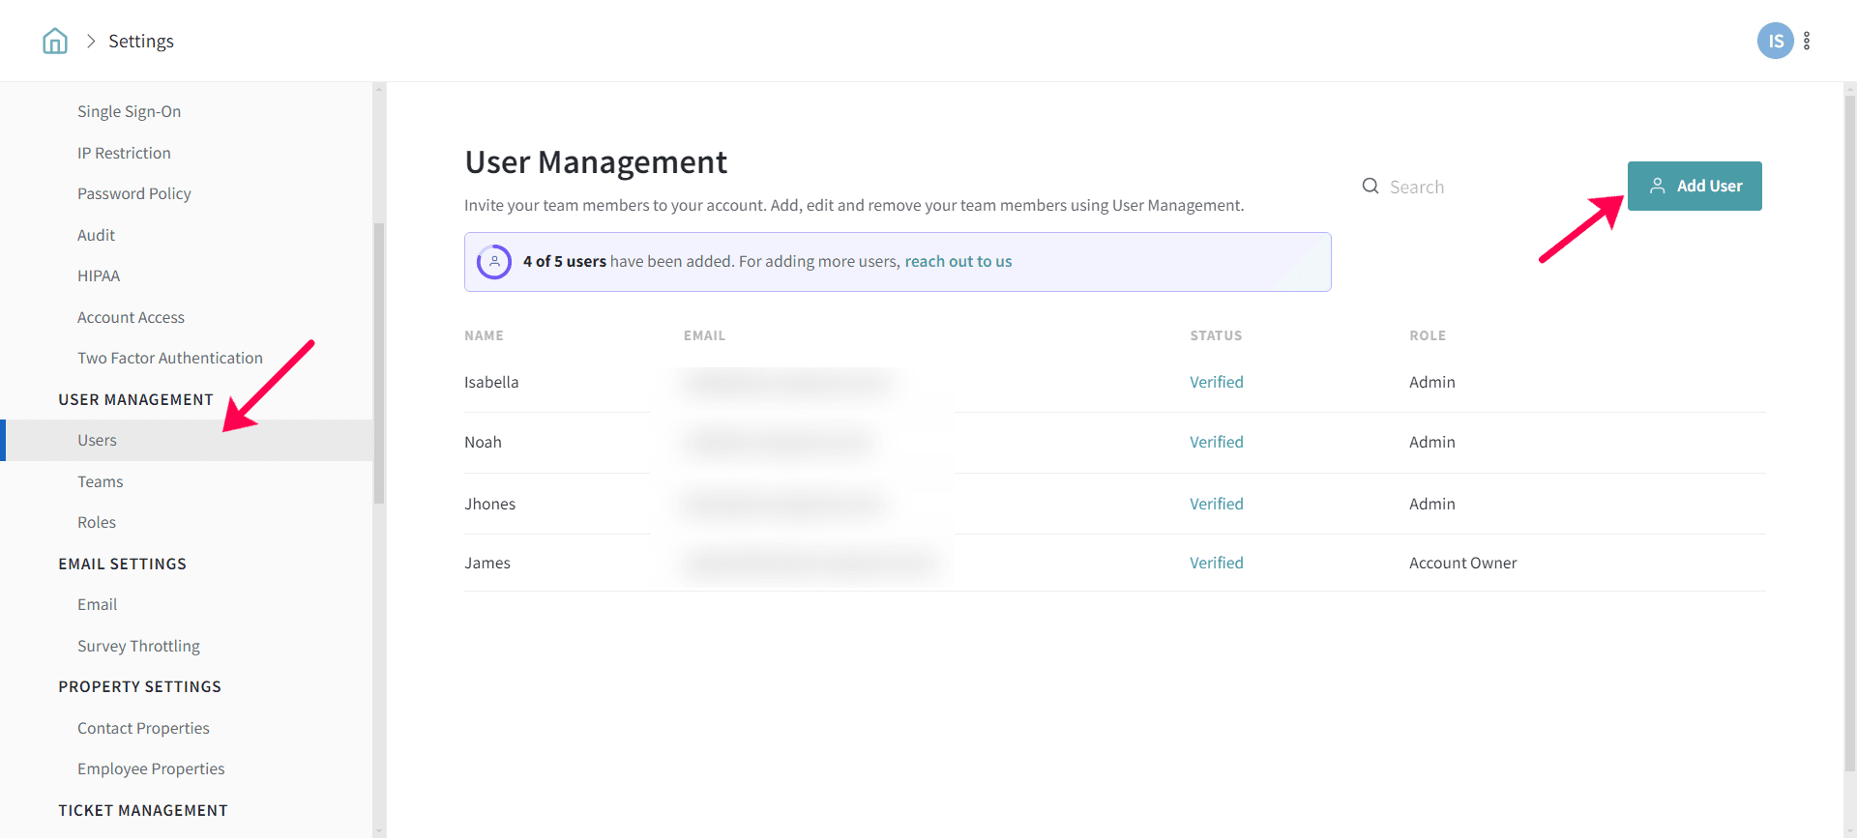Screen dimensions: 1857x840
Task: Open the three-dot kebab menu
Action: 1807,41
